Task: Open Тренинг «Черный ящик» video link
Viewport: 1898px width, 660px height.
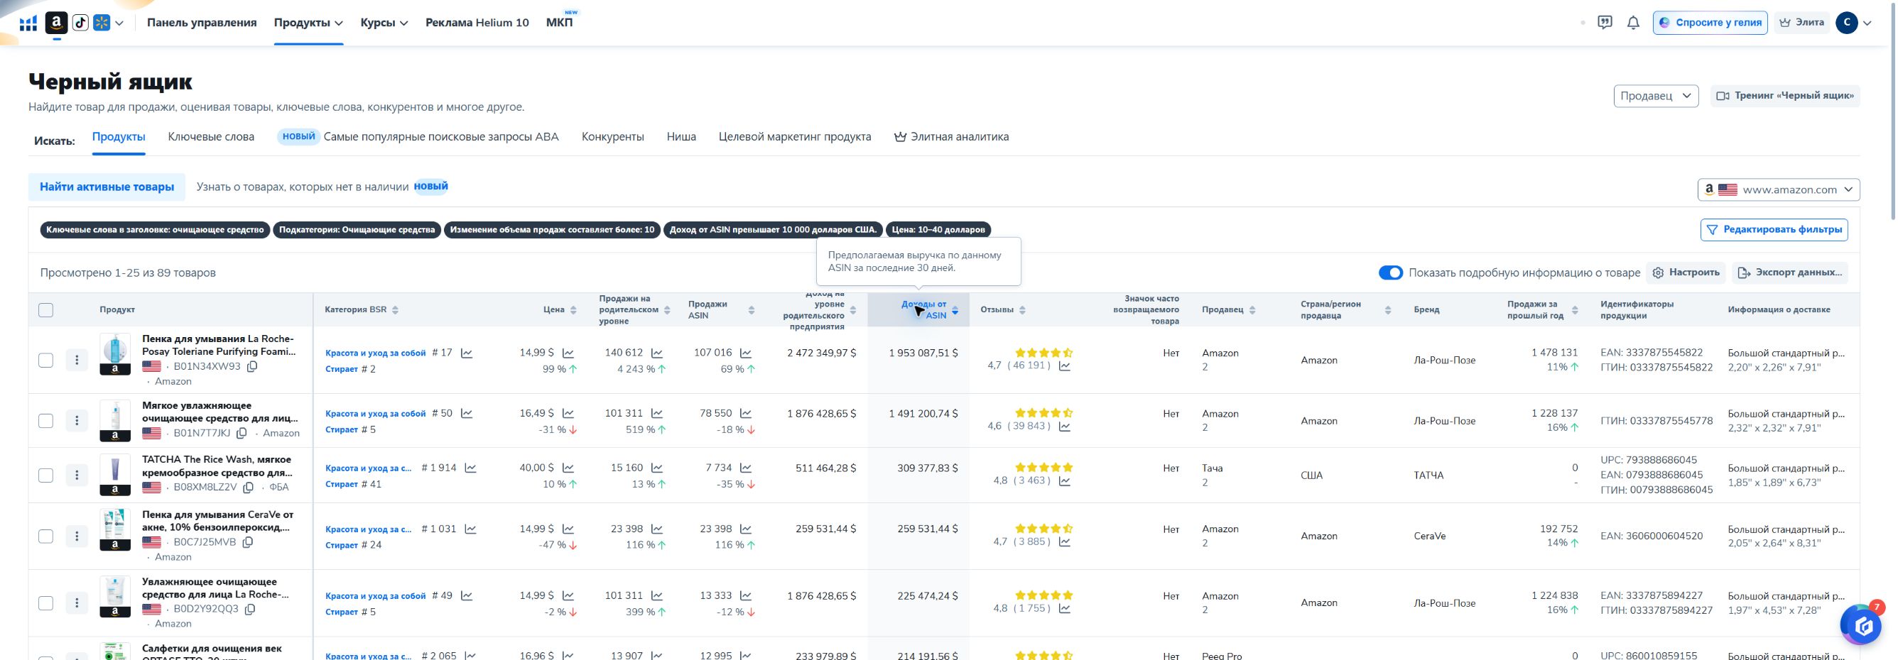Action: [x=1784, y=96]
